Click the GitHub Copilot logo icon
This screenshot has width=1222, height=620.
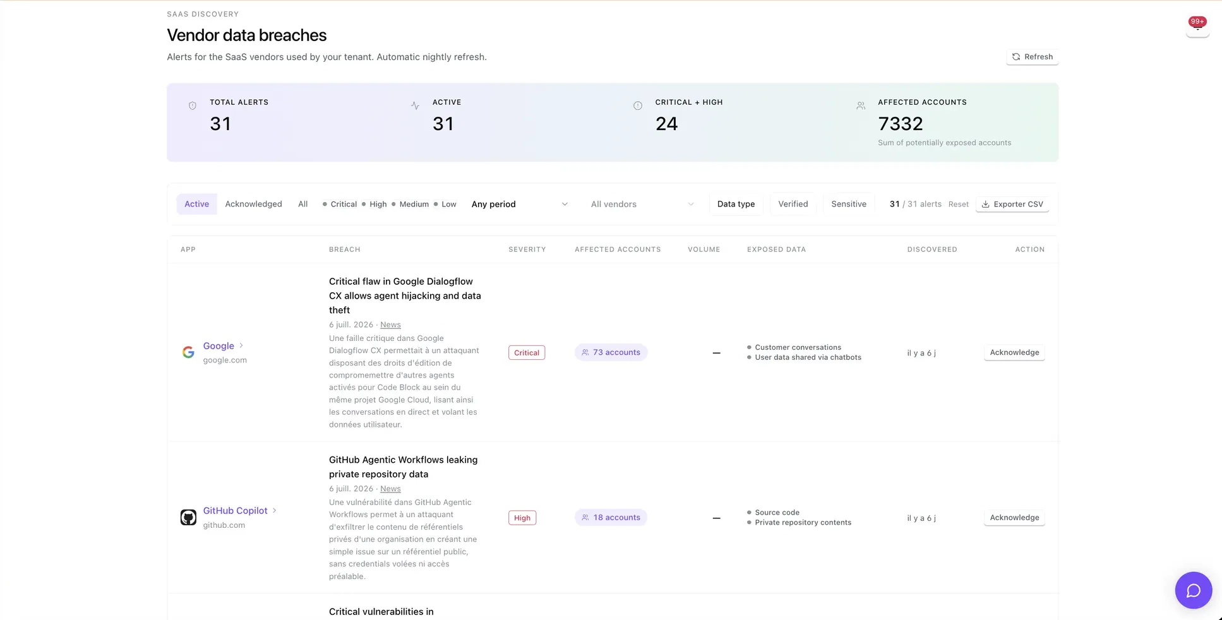[x=188, y=518]
